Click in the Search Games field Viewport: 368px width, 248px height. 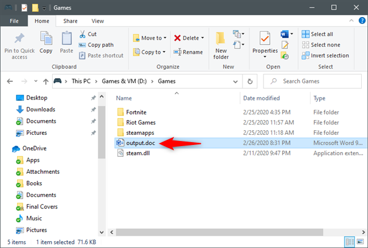click(x=312, y=82)
